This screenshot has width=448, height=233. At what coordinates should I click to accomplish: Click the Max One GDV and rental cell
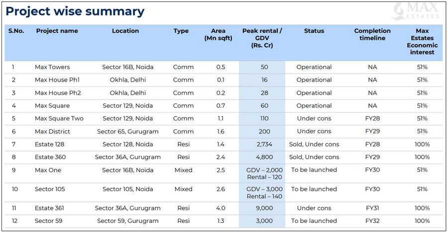[264, 173]
